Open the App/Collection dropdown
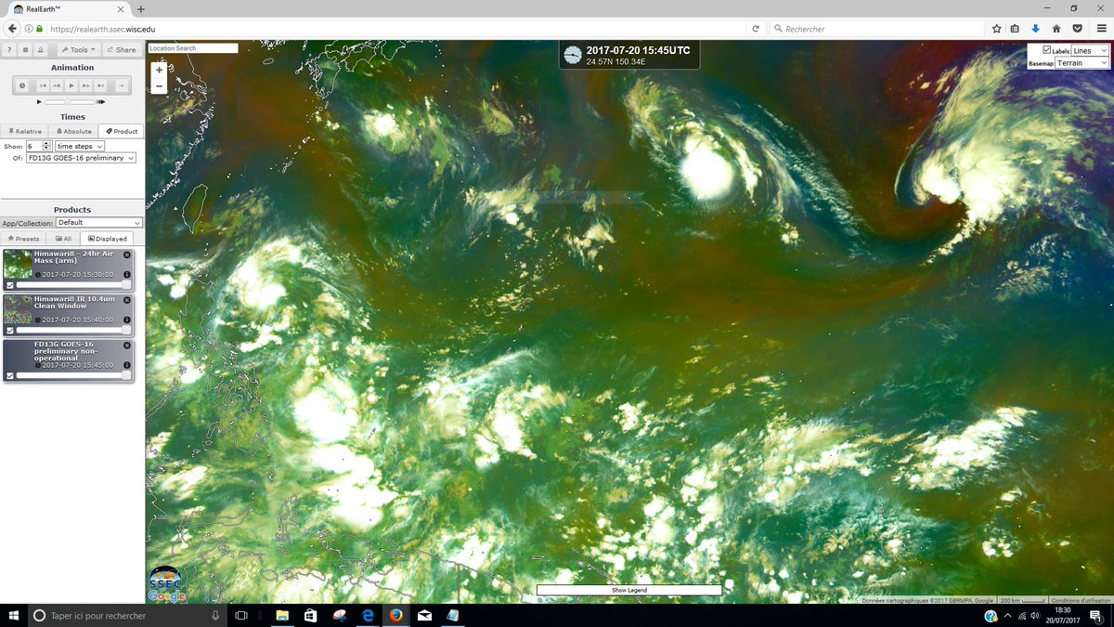 (x=98, y=223)
